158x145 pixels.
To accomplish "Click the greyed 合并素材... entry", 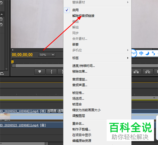I will click(x=80, y=39).
